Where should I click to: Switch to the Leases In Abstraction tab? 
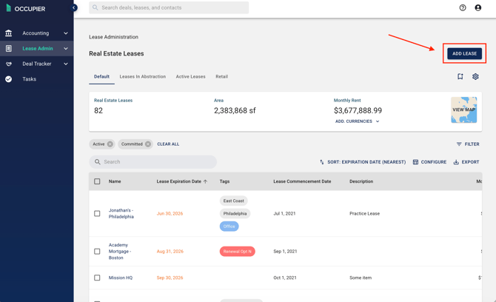pyautogui.click(x=143, y=76)
